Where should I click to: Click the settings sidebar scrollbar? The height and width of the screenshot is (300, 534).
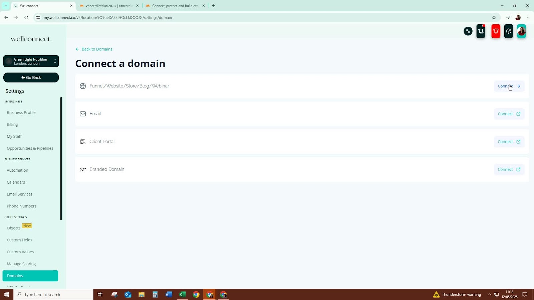point(61,159)
